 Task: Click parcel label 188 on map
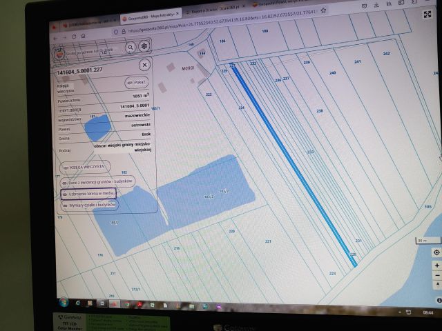click(x=265, y=31)
